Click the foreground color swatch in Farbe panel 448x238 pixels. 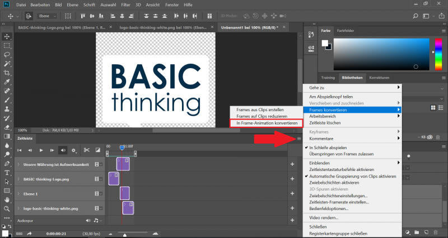[x=325, y=43]
